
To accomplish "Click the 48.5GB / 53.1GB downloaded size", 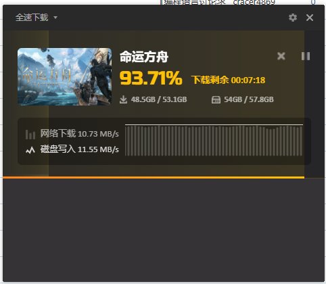I will pyautogui.click(x=159, y=99).
